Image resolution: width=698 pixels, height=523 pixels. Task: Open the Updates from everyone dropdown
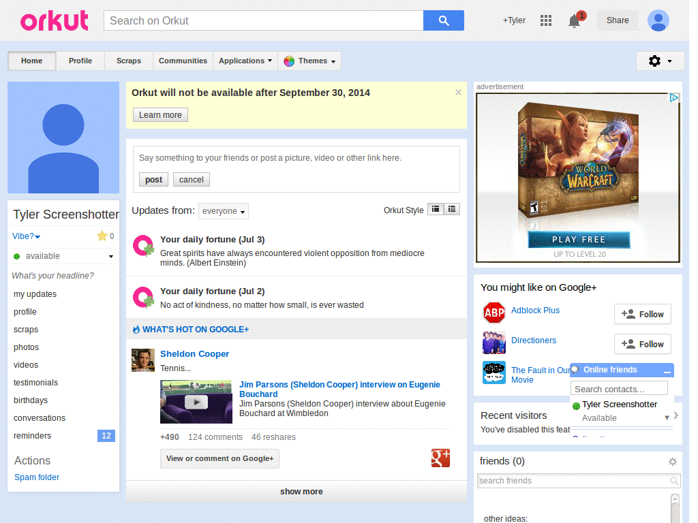[x=223, y=211]
